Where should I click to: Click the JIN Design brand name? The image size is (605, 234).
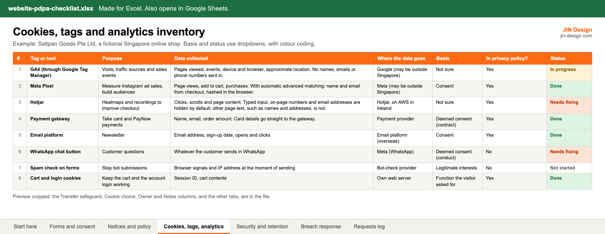[x=577, y=30]
